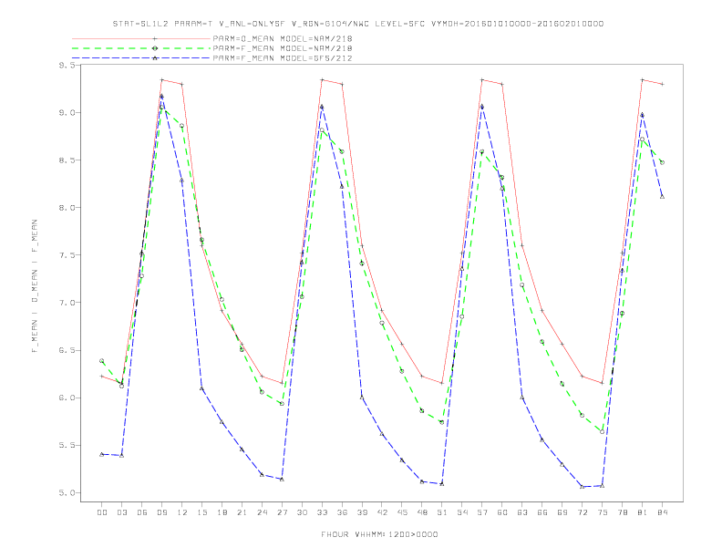
Task: Click x-axis forecast hour label 30
Action: [302, 512]
